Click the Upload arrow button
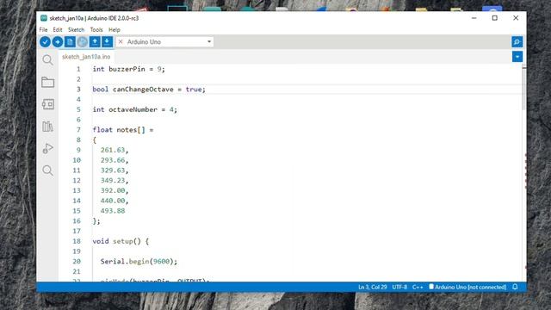This screenshot has width=551, height=310. coord(58,42)
